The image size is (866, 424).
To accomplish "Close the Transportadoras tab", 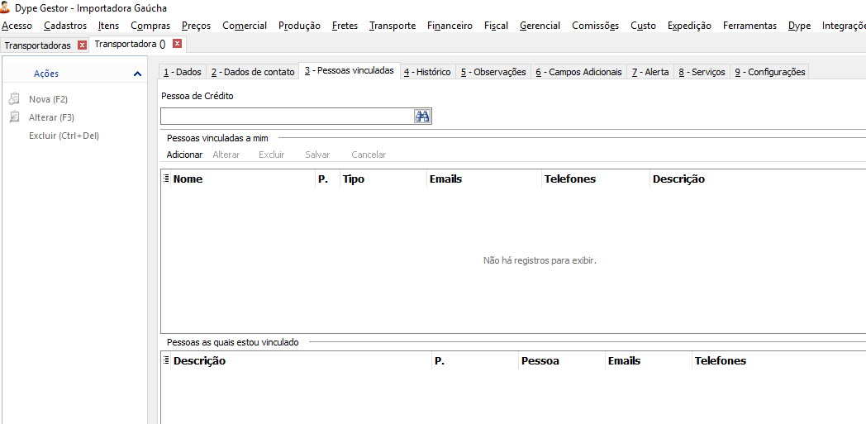I will point(83,45).
